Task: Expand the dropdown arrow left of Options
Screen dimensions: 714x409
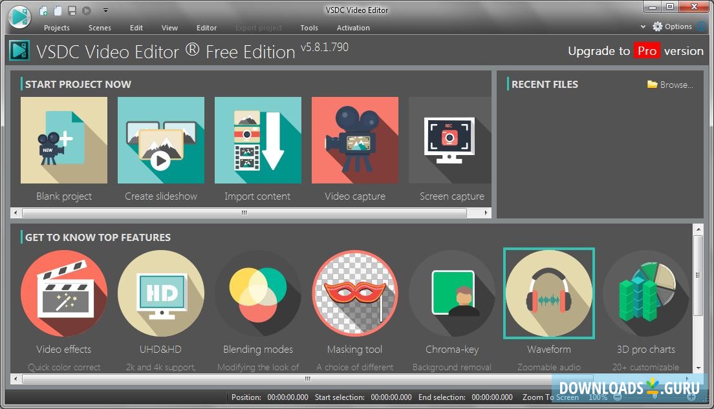Action: pos(643,26)
